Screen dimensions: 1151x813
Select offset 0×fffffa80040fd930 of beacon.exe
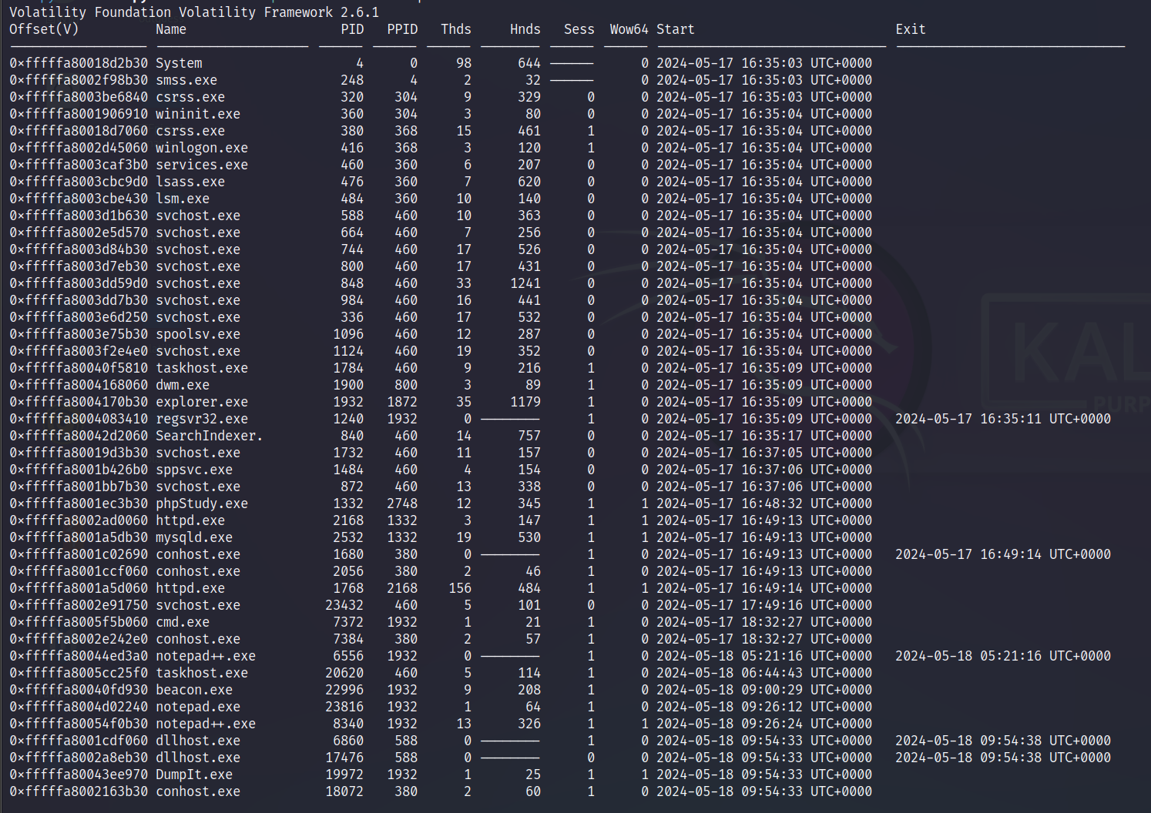[79, 690]
